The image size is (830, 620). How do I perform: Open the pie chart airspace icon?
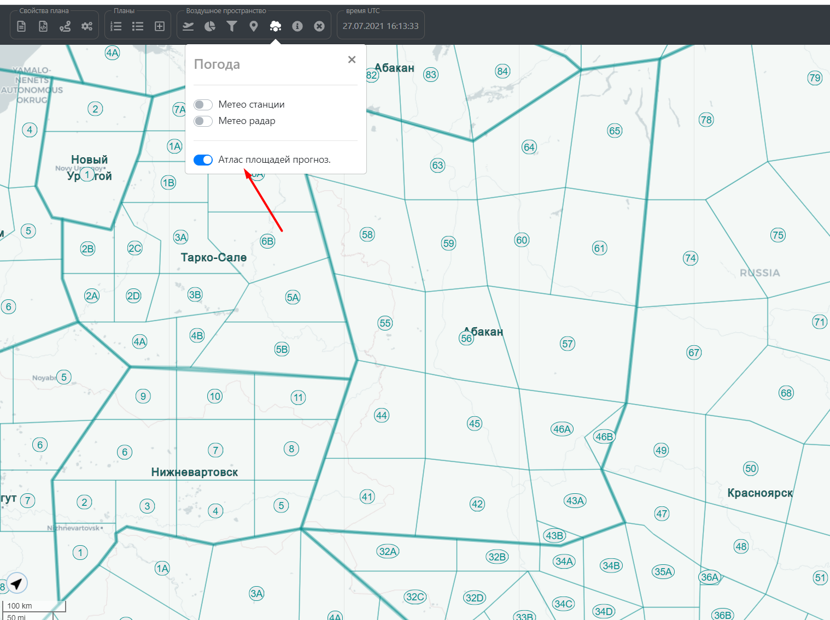pos(210,26)
